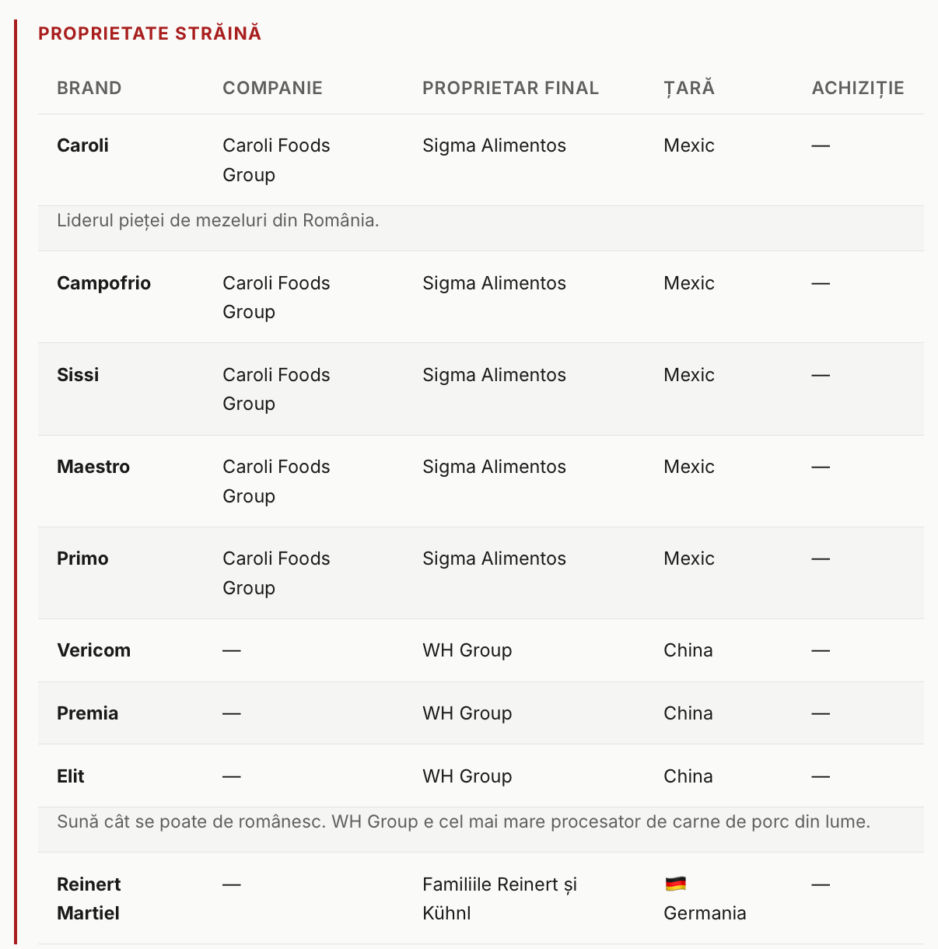Click the ACHIZIȚIE column header
This screenshot has height=949, width=938.
(858, 88)
